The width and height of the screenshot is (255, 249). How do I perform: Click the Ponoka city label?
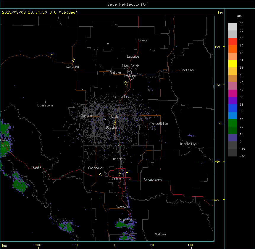point(142,40)
